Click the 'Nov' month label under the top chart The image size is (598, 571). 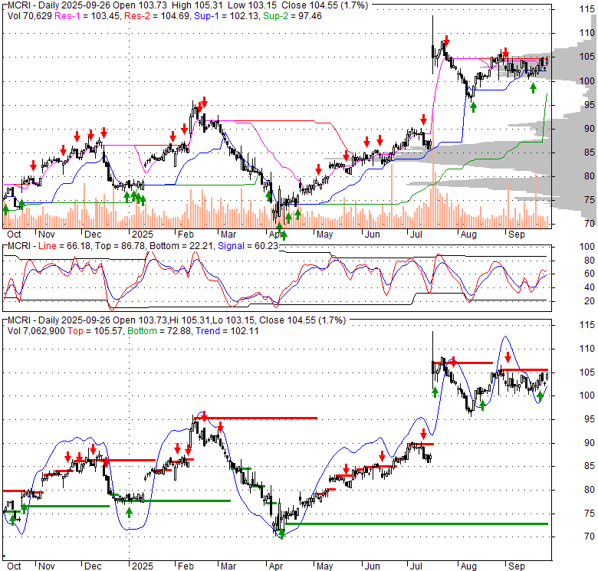[47, 235]
